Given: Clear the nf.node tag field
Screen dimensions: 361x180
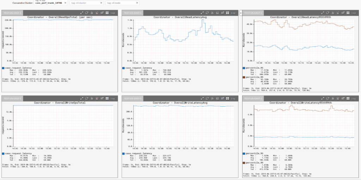Looking at the screenshot, I should 137,3.
